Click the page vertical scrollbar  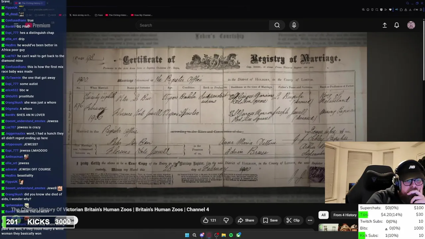pyautogui.click(x=424, y=50)
